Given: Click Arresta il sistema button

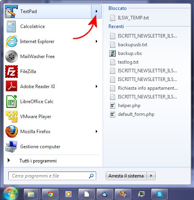Looking at the screenshot, I should (x=126, y=176).
